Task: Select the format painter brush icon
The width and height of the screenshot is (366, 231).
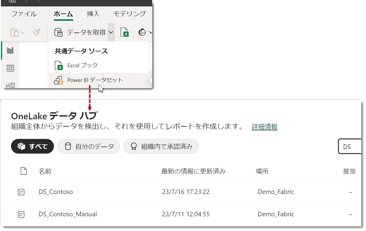Action: 36,32
